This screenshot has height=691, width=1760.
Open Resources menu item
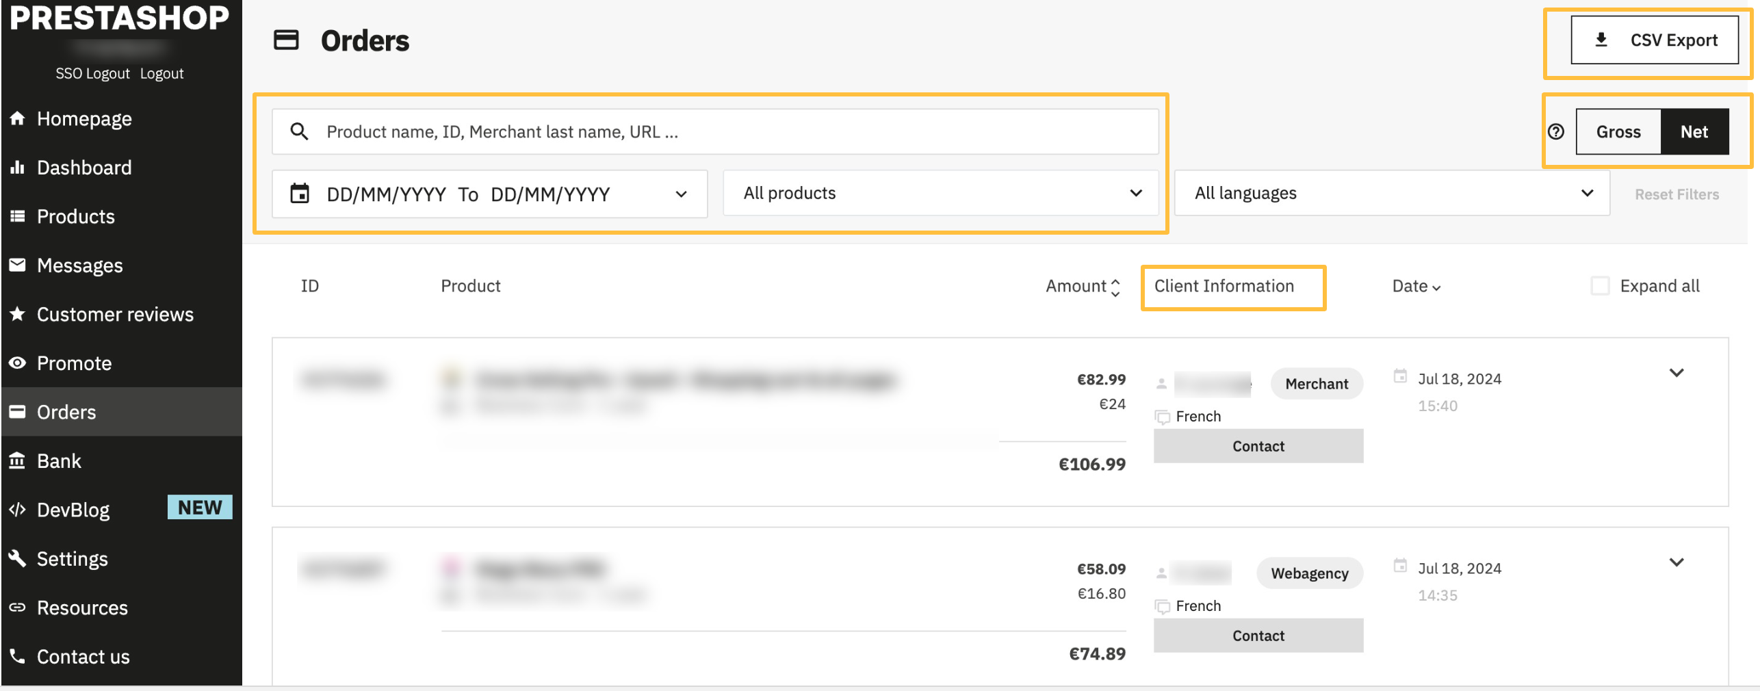pyautogui.click(x=82, y=608)
